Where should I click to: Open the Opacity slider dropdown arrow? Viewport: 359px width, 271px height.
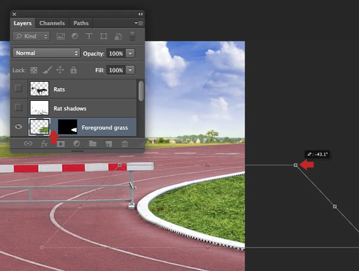point(130,54)
